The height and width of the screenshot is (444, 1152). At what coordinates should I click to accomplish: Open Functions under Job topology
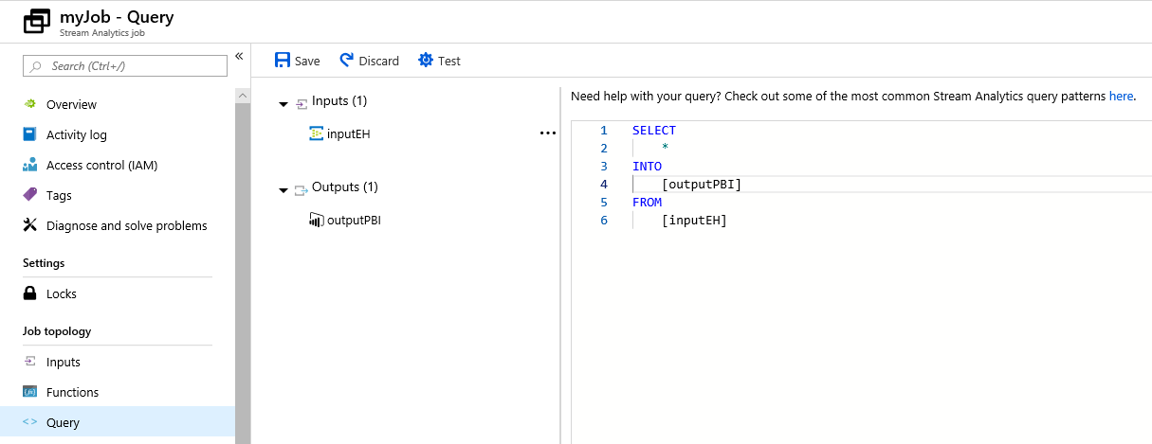coord(72,392)
